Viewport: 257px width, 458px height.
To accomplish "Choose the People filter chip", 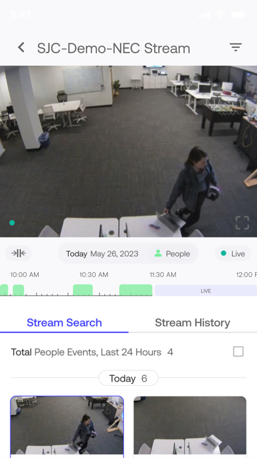I will (x=172, y=253).
